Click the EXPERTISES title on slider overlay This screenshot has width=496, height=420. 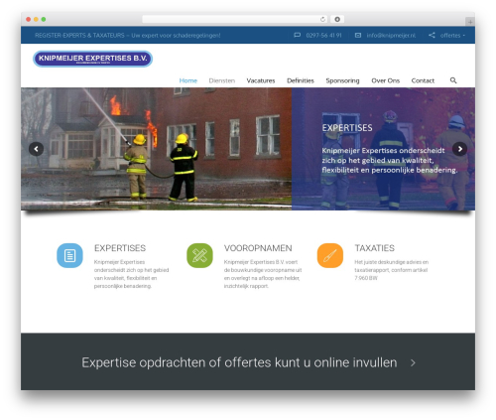coord(347,128)
